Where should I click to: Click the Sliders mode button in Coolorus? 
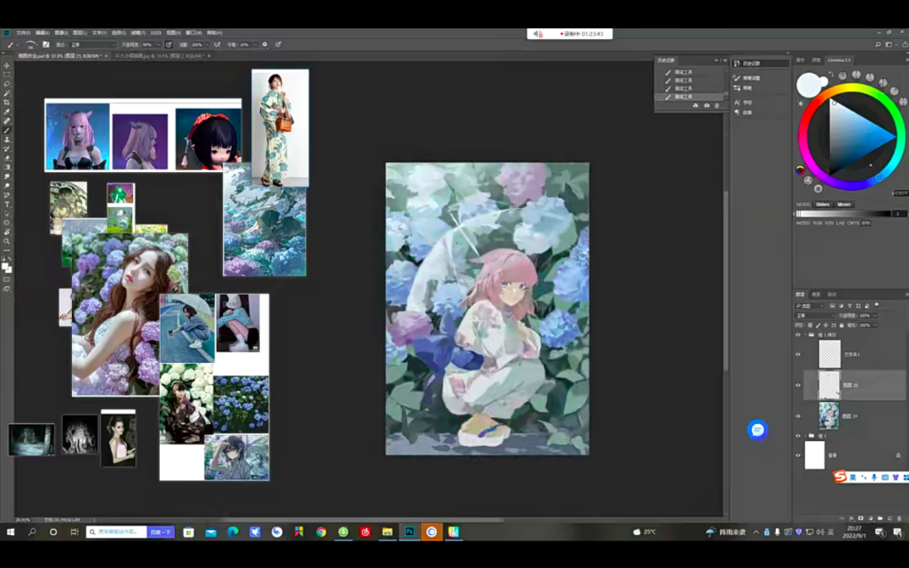pyautogui.click(x=823, y=204)
